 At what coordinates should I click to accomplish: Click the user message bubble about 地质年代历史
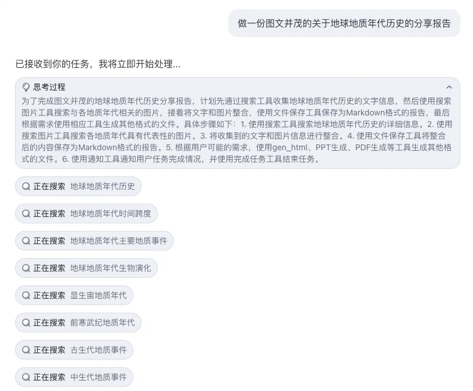[x=344, y=23]
